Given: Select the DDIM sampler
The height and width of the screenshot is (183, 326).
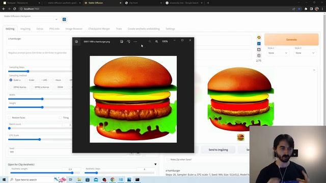Looking at the screenshot, I should (x=59, y=87).
